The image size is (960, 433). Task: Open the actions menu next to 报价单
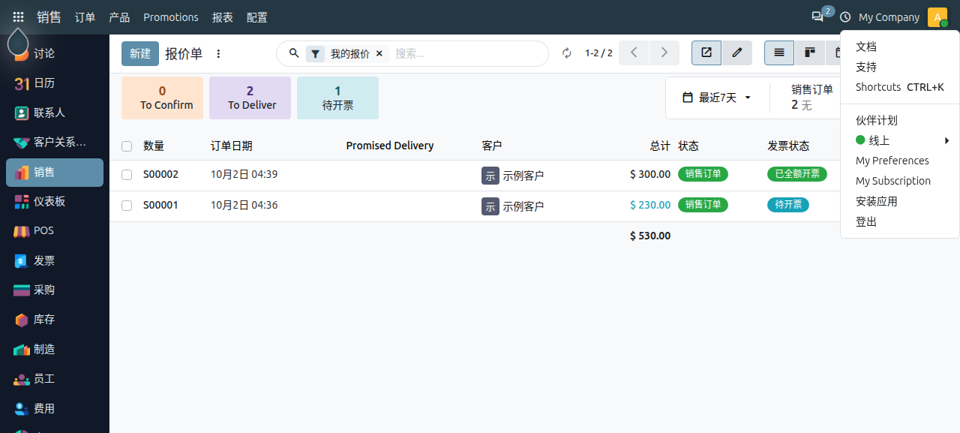pyautogui.click(x=219, y=54)
